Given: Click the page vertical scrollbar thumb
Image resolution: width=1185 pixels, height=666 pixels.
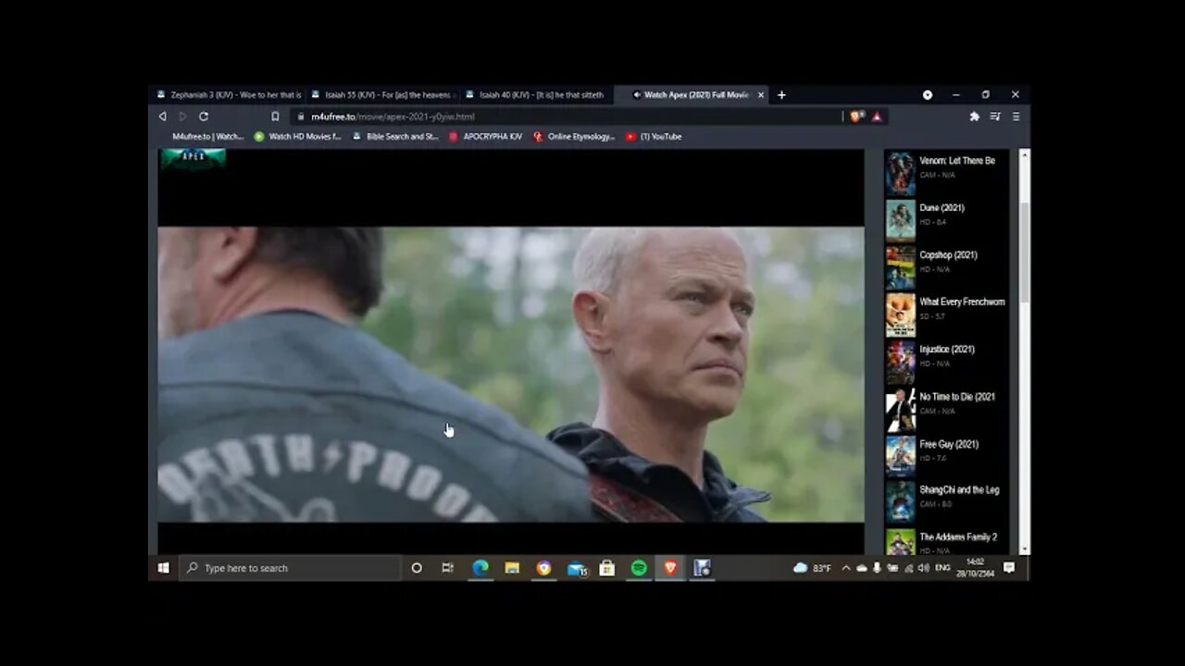Looking at the screenshot, I should (1024, 252).
